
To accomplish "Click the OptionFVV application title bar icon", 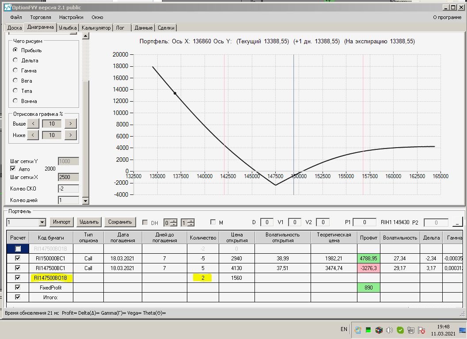I will [7, 8].
